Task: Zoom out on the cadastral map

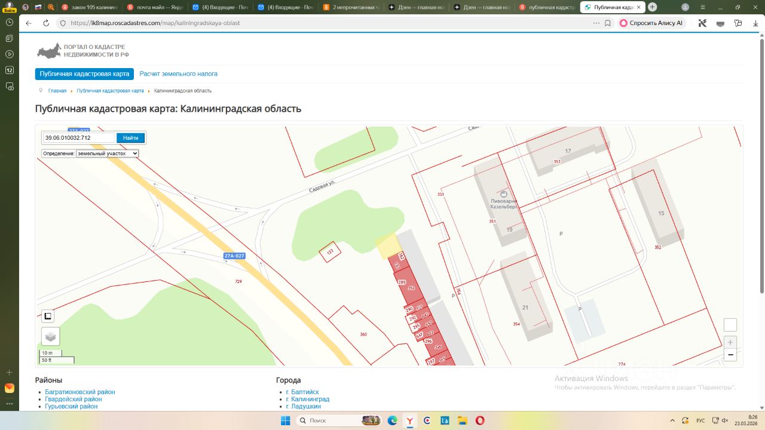Action: (x=730, y=355)
